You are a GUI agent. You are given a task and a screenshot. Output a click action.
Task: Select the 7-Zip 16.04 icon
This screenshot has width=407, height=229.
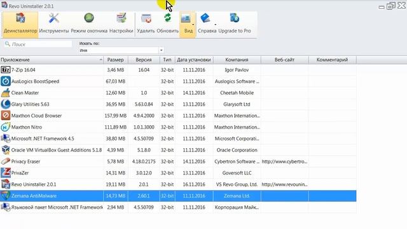(6, 70)
